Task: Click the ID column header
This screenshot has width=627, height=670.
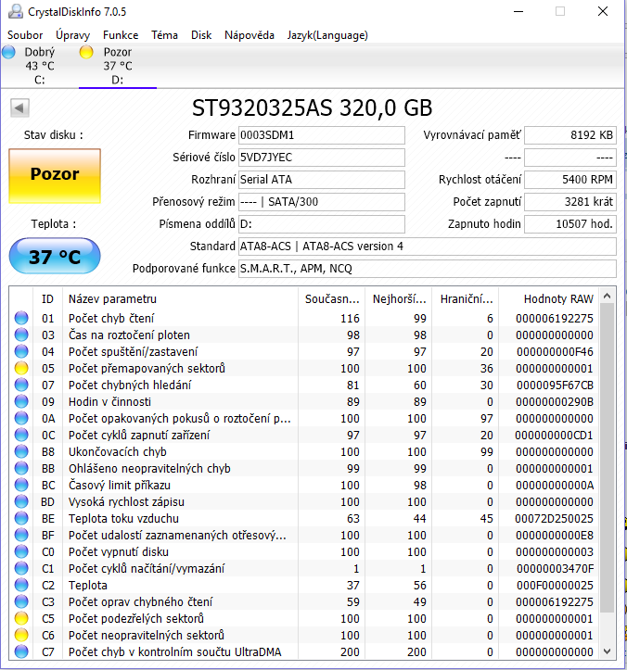Action: tap(47, 298)
